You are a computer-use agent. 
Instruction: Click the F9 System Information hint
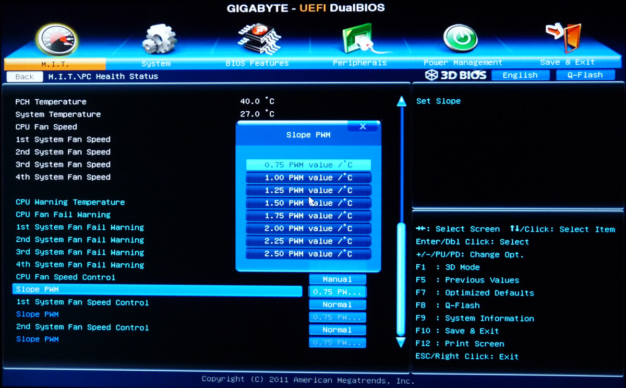click(x=475, y=319)
